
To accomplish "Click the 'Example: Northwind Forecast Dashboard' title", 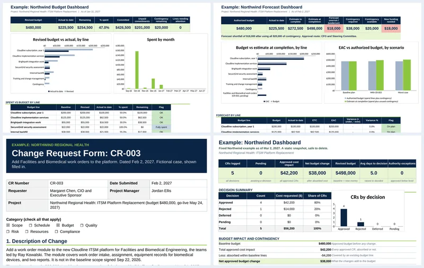I will click(x=261, y=7).
